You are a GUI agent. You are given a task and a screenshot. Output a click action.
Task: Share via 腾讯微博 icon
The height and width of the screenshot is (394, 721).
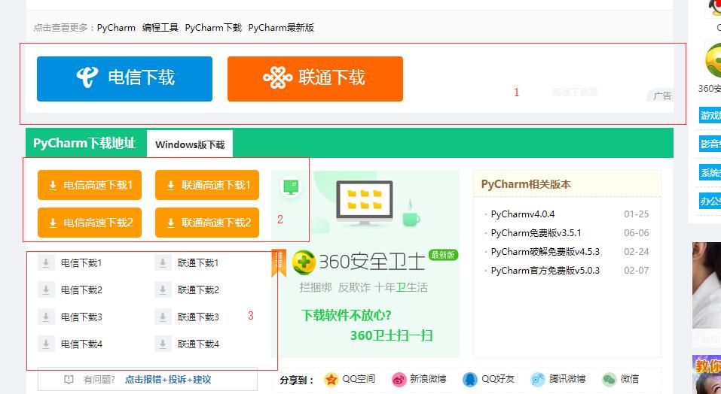click(537, 379)
